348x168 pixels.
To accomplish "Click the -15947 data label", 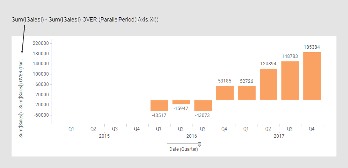I will point(181,109).
